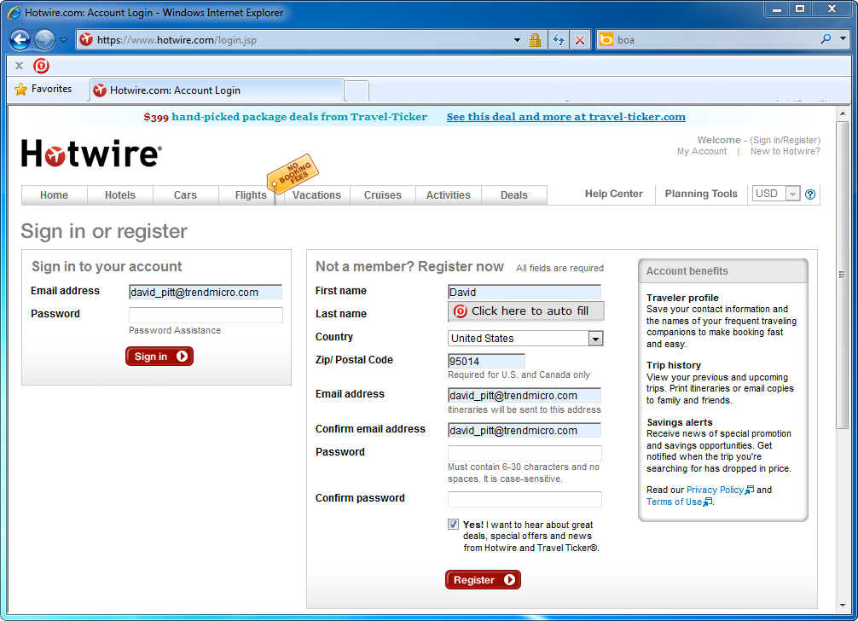Open the recent pages dropdown arrow
The width and height of the screenshot is (858, 621).
click(63, 40)
